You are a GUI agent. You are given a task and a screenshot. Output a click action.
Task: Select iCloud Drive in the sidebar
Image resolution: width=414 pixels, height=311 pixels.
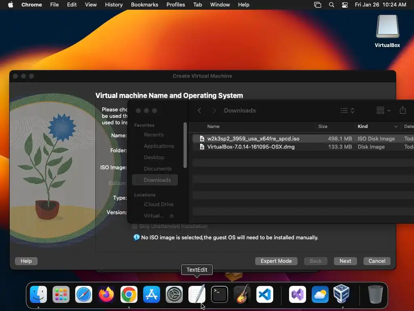(x=155, y=204)
